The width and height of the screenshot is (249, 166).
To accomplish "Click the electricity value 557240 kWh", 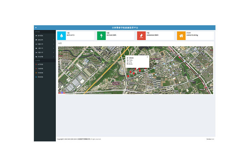I will 111,35.
